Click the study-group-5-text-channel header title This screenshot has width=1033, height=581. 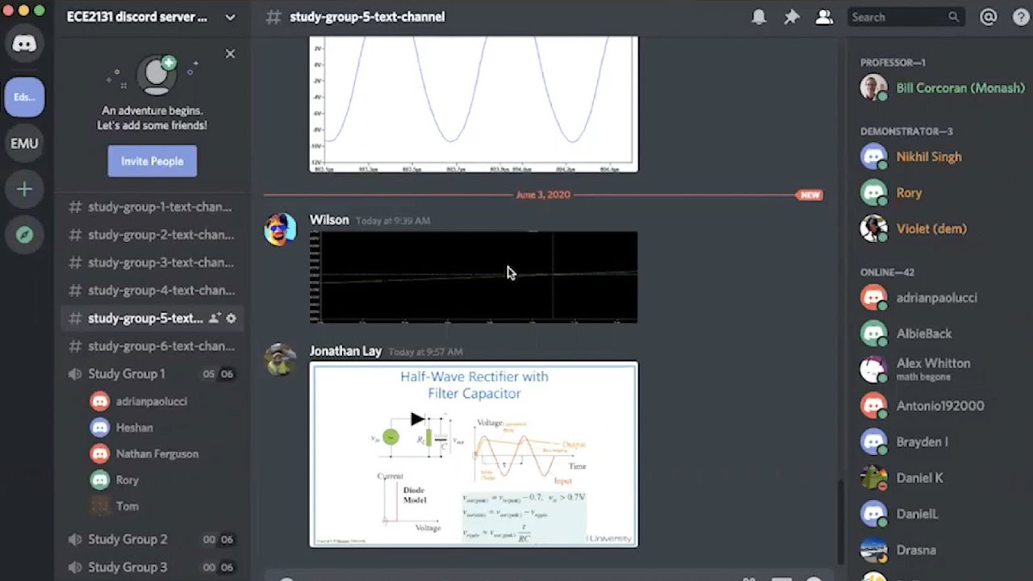coord(367,17)
